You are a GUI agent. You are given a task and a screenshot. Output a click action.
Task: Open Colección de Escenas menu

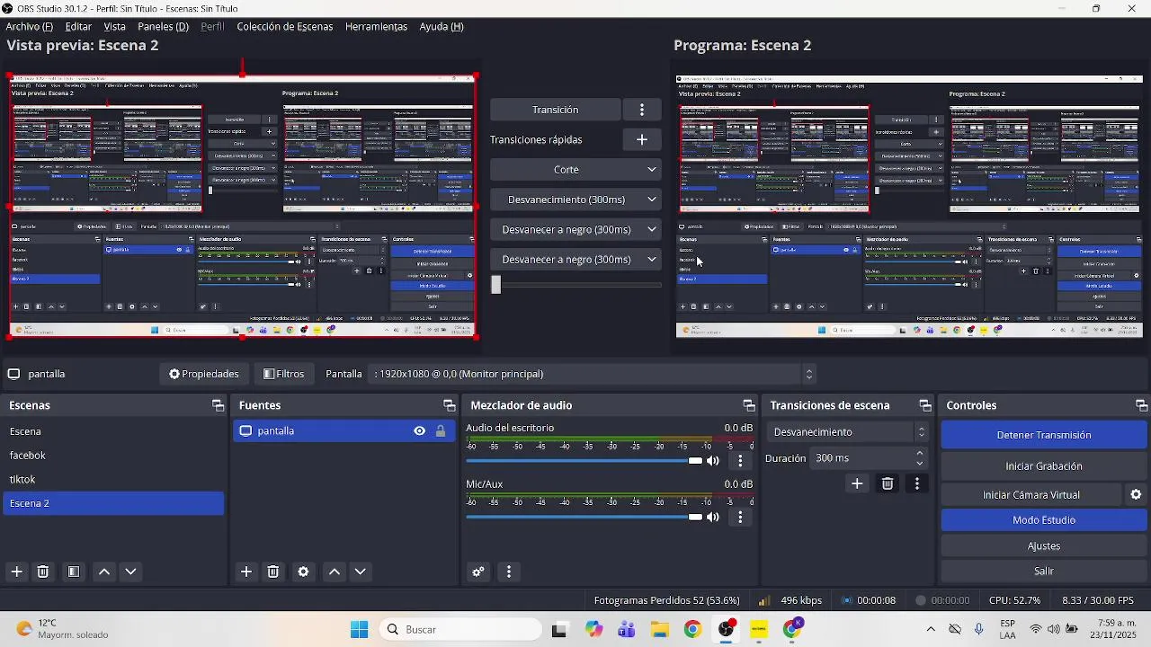(x=285, y=27)
